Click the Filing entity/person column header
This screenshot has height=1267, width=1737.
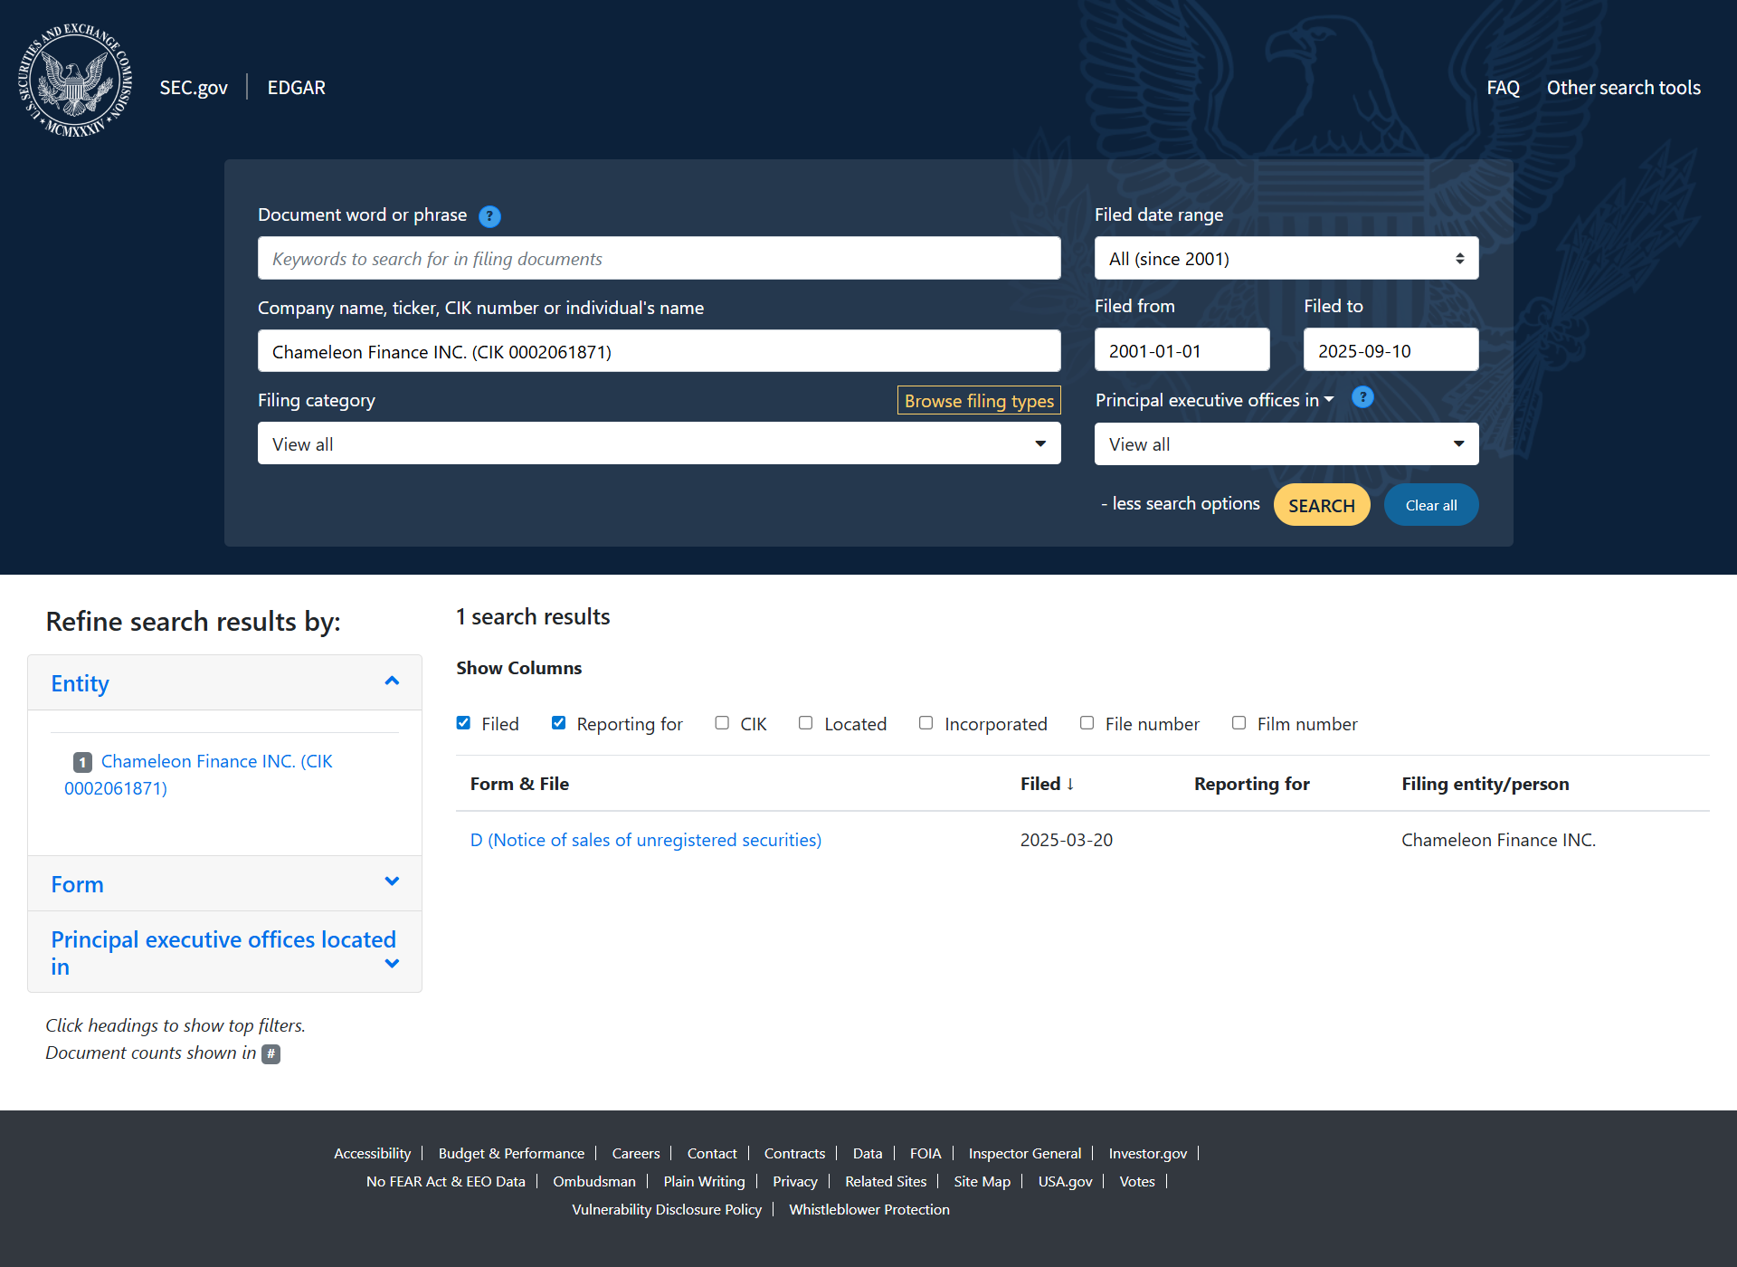[x=1485, y=784]
